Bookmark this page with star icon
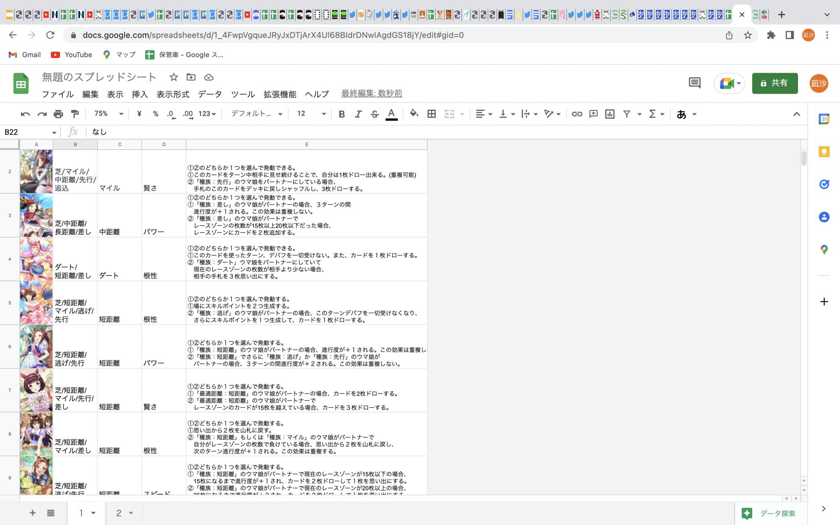Image resolution: width=840 pixels, height=525 pixels. (x=748, y=35)
